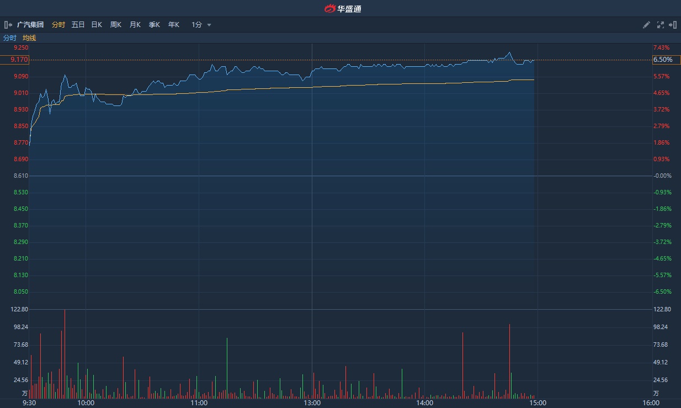This screenshot has height=408, width=681.
Task: Open the 月K monthly chart tab
Action: pyautogui.click(x=135, y=25)
